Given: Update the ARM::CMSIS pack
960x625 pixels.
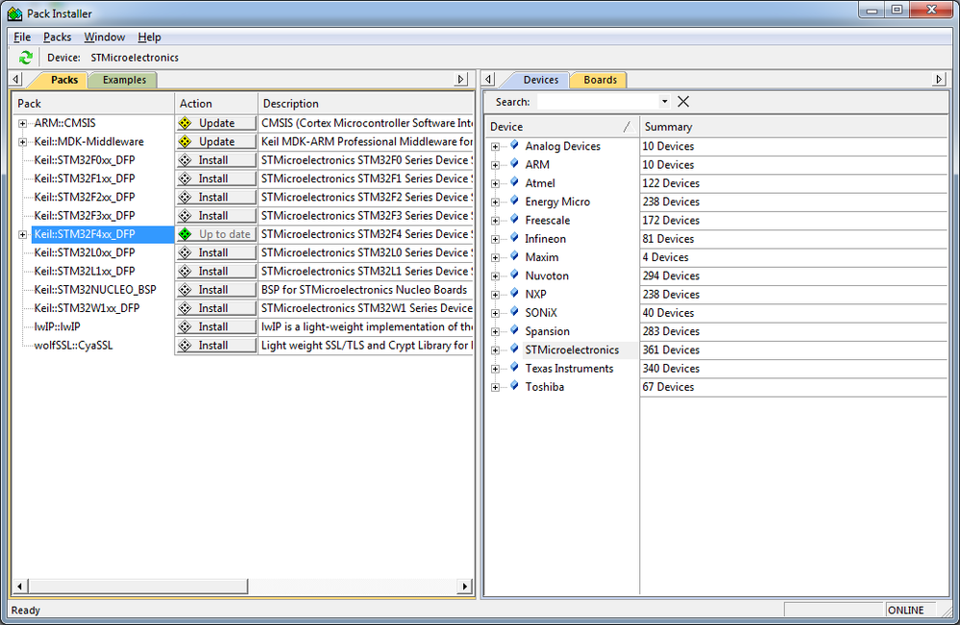Looking at the screenshot, I should click(x=215, y=123).
